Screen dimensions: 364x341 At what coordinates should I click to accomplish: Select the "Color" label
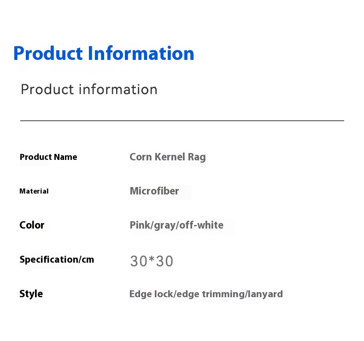[32, 225]
